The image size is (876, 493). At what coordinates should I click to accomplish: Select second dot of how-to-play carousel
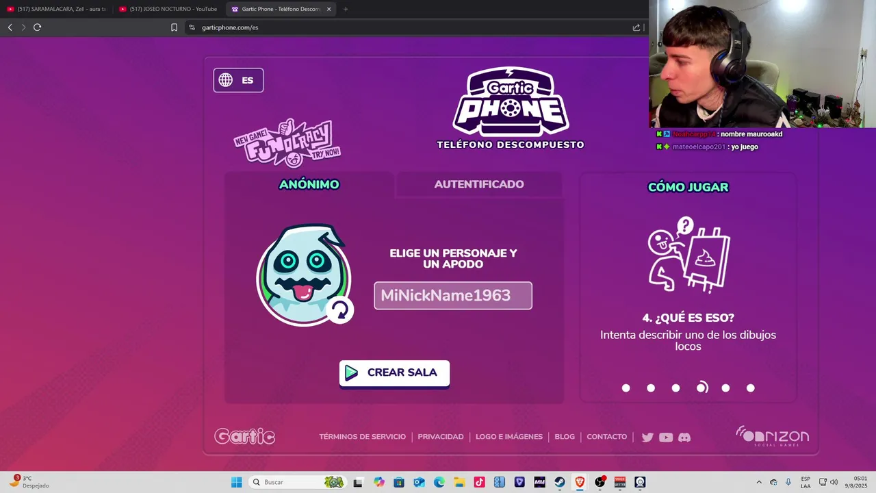(651, 388)
